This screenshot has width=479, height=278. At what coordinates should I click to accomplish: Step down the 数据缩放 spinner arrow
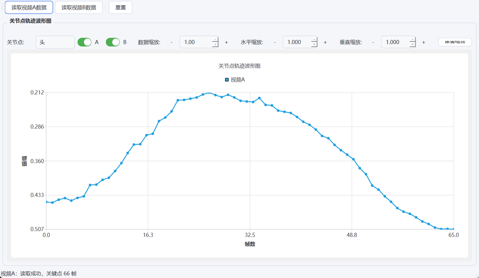click(215, 45)
